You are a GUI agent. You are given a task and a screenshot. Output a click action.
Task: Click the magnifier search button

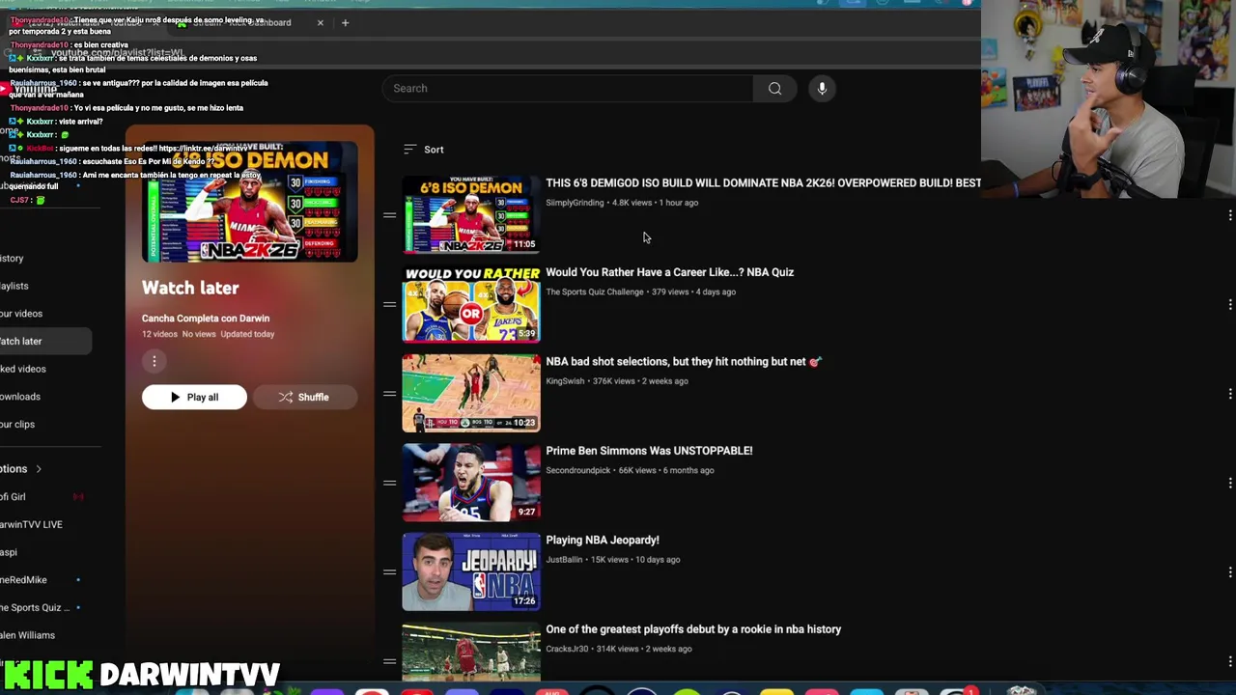click(x=774, y=89)
